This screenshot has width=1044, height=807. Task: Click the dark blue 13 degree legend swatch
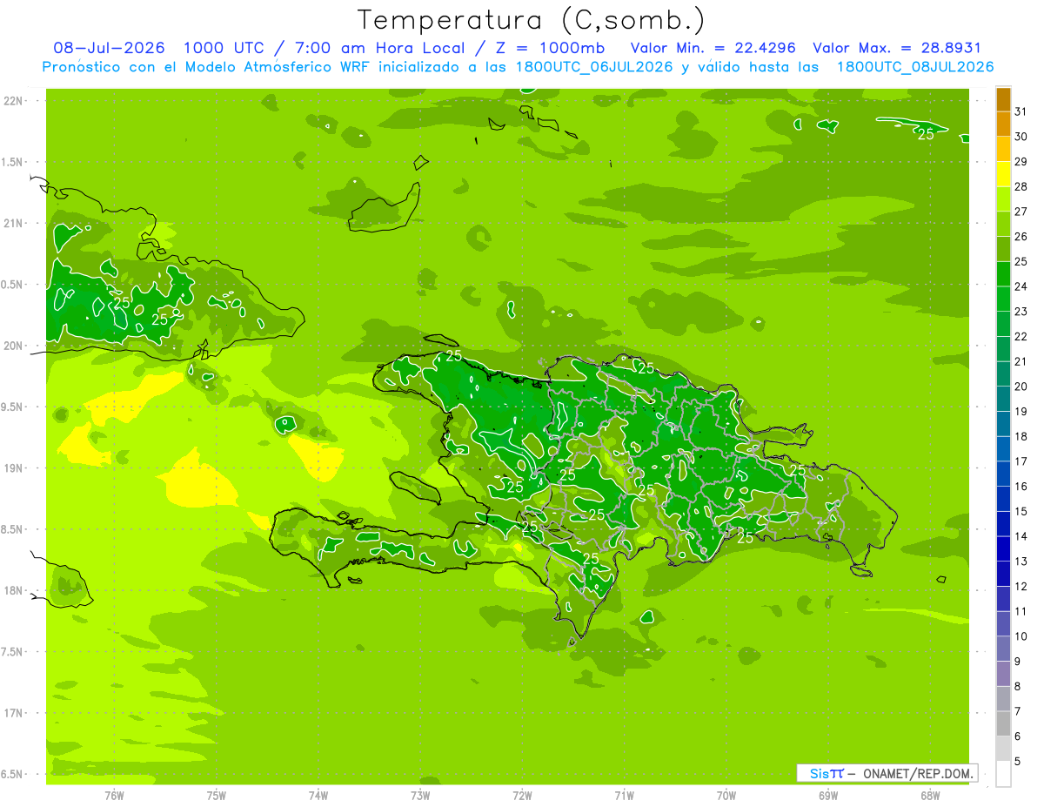1003,549
